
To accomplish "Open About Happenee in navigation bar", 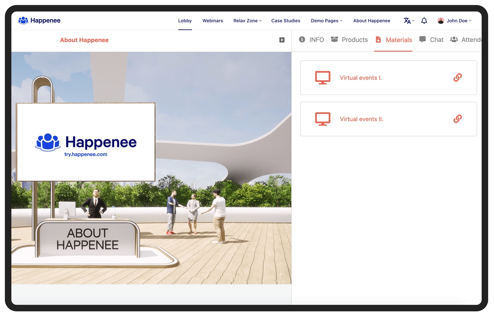I will [371, 21].
